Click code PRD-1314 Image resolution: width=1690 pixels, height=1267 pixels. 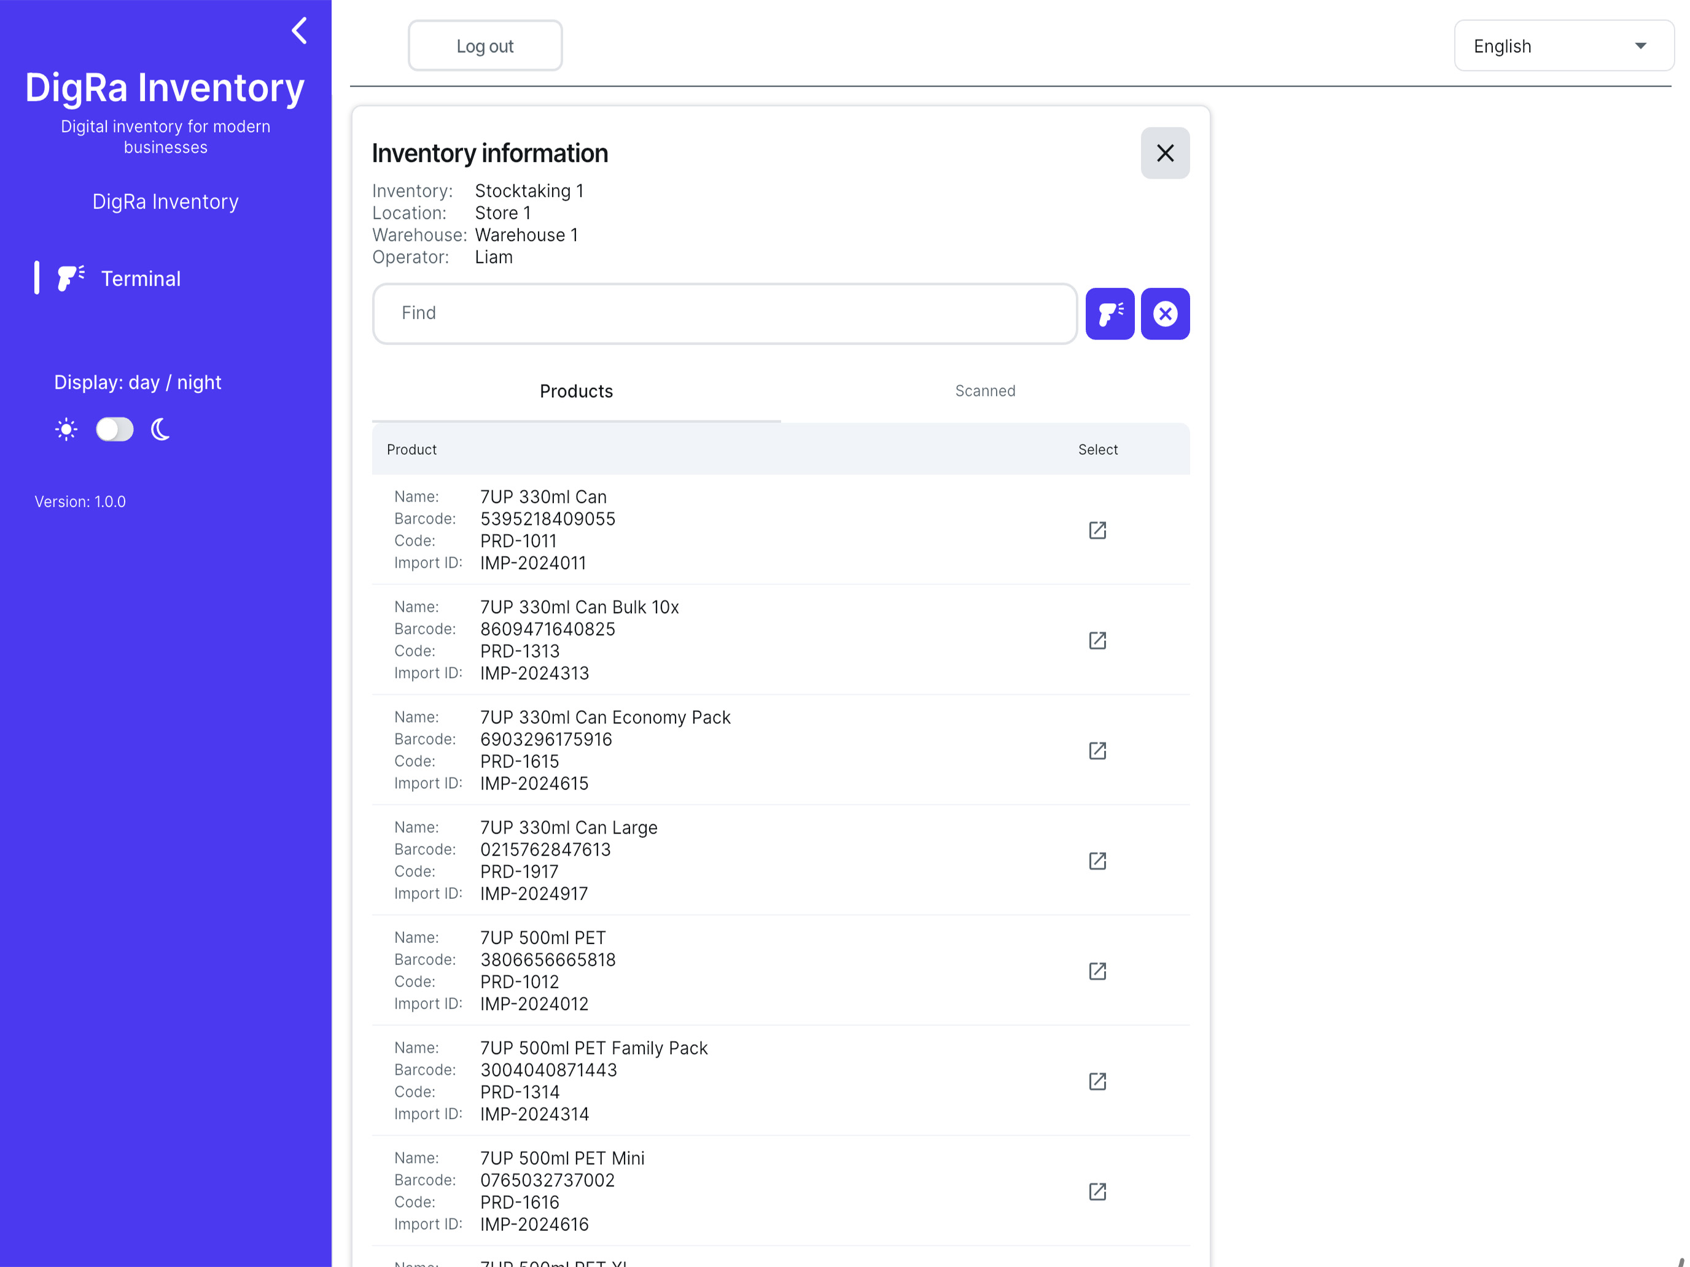pyautogui.click(x=520, y=1092)
